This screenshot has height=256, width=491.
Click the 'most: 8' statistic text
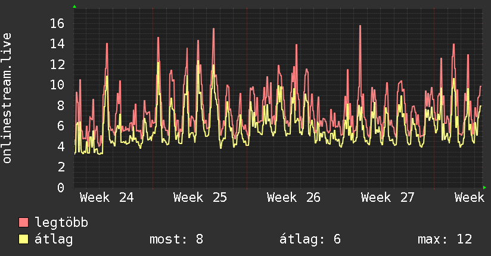coord(176,239)
